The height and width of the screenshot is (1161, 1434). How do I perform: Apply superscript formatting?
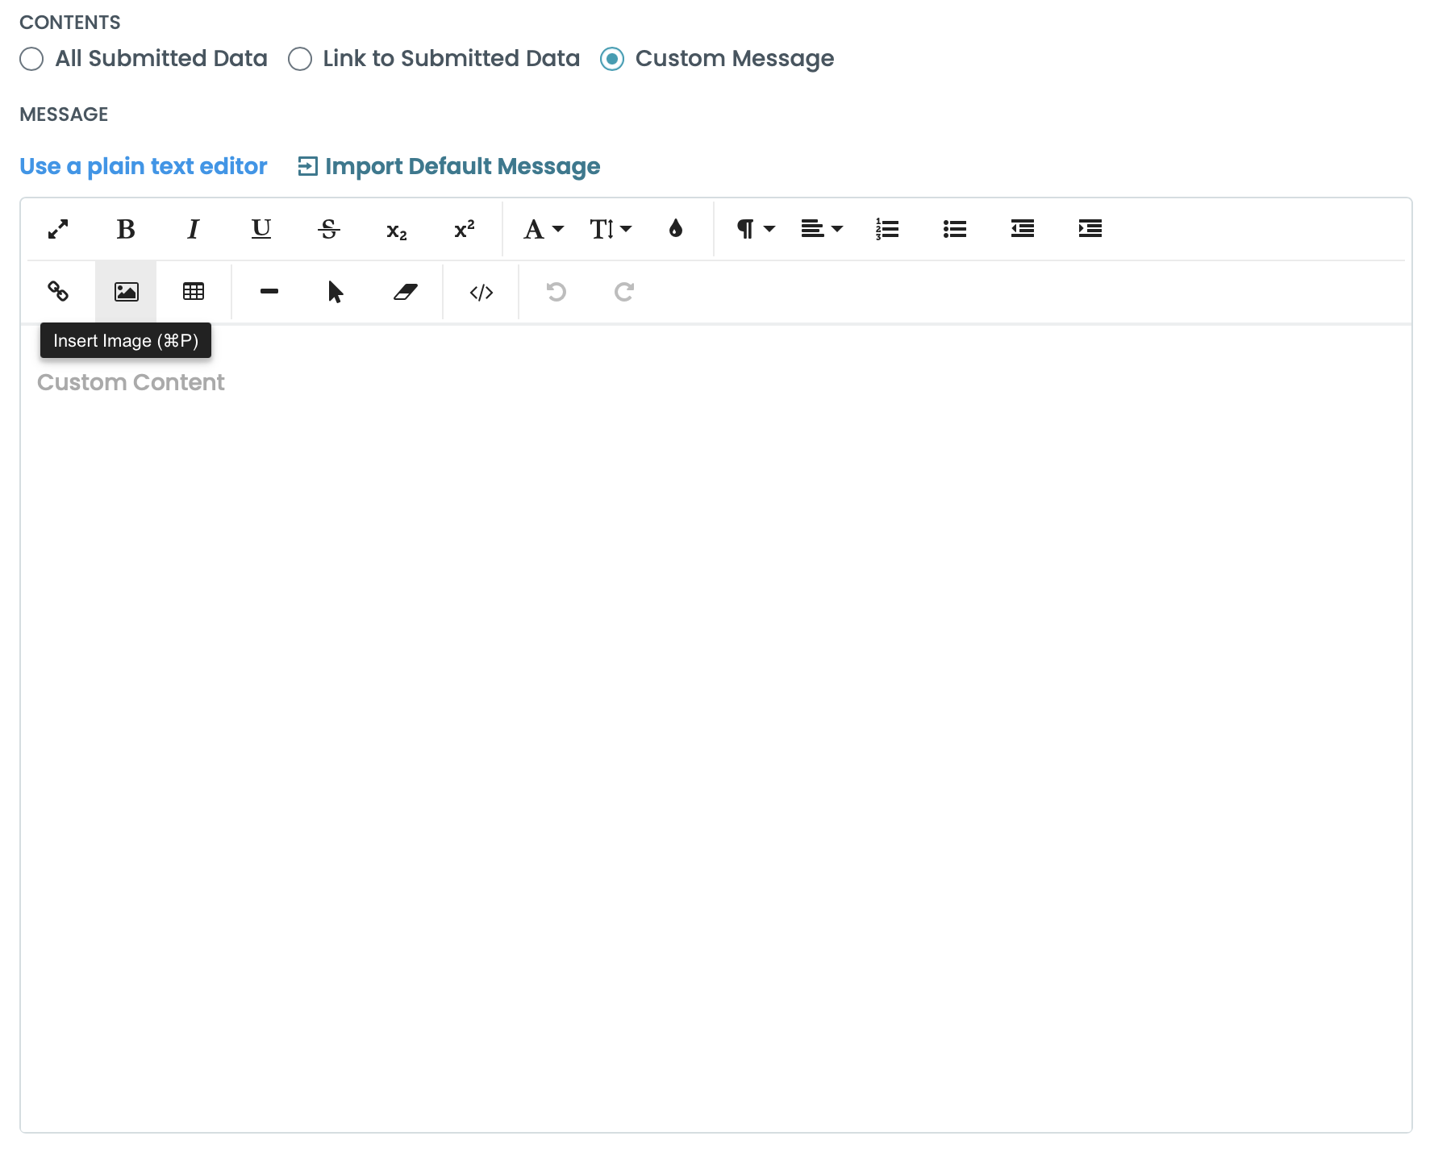point(463,230)
